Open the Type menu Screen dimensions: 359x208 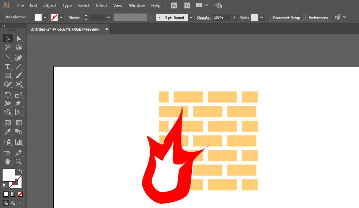(x=67, y=5)
